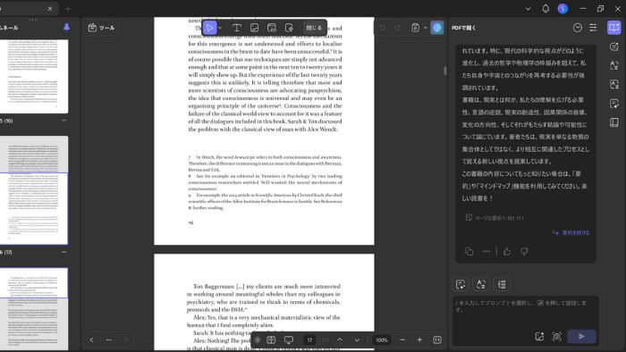The width and height of the screenshot is (626, 352).
Task: Select the Link edit tool
Action: point(272,28)
